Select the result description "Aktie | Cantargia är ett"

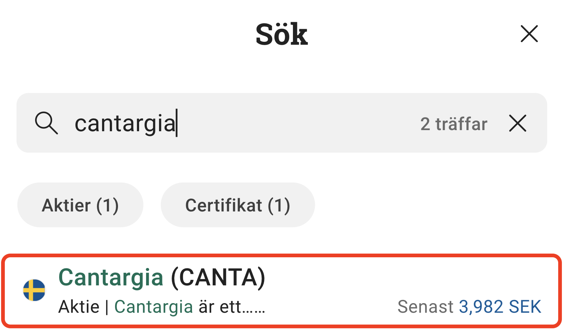161,307
